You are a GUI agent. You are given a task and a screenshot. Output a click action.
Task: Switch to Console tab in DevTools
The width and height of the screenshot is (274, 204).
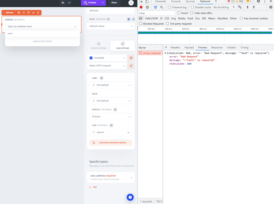pos(176,1)
